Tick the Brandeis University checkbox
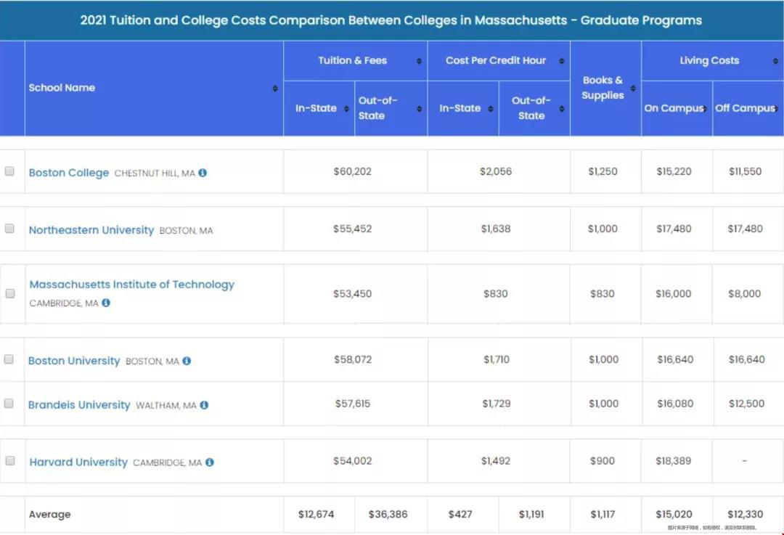 point(9,404)
